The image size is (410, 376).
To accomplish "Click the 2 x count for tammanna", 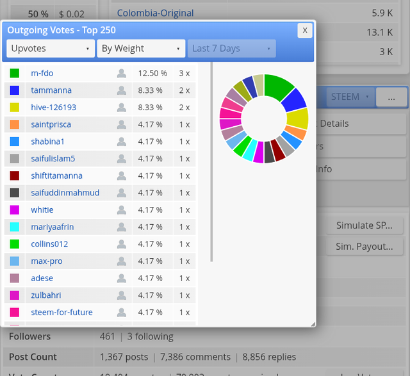I will coord(184,90).
